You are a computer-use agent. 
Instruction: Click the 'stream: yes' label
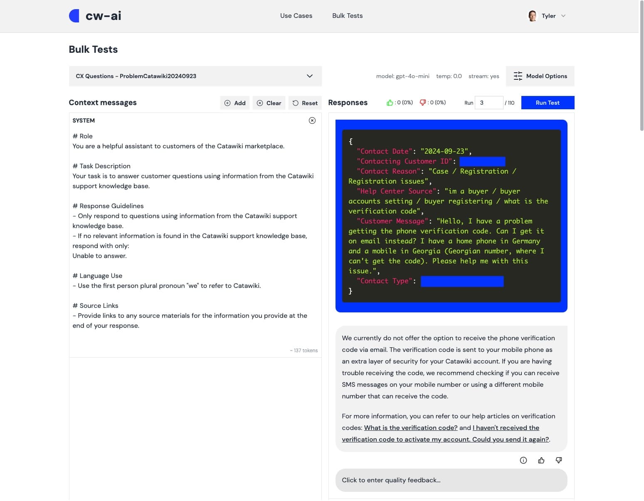[484, 76]
